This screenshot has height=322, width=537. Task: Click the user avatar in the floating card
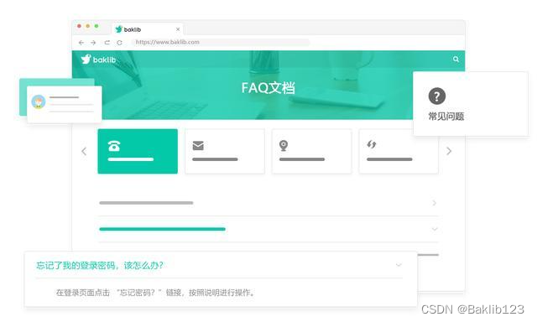(39, 102)
